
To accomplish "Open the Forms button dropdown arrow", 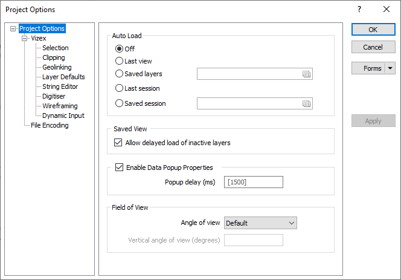I will pyautogui.click(x=390, y=68).
